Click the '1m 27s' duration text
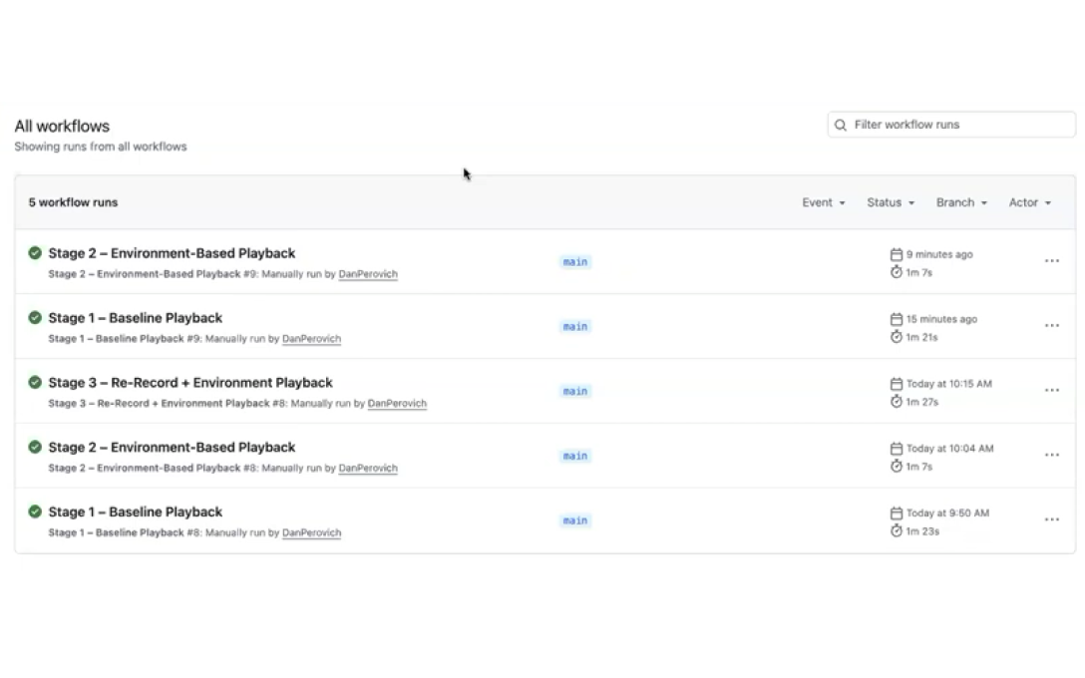The image size is (1085, 678). click(922, 402)
